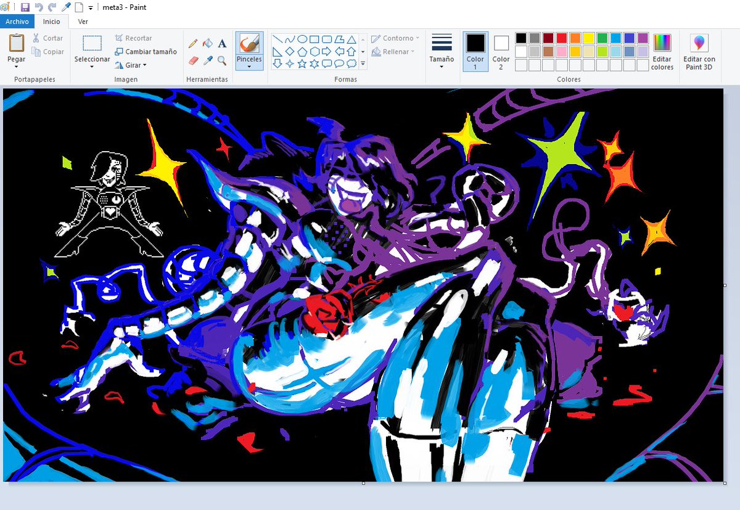Screen dimensions: 740x510
Task: Activate the Color 2 background selector
Action: [501, 52]
